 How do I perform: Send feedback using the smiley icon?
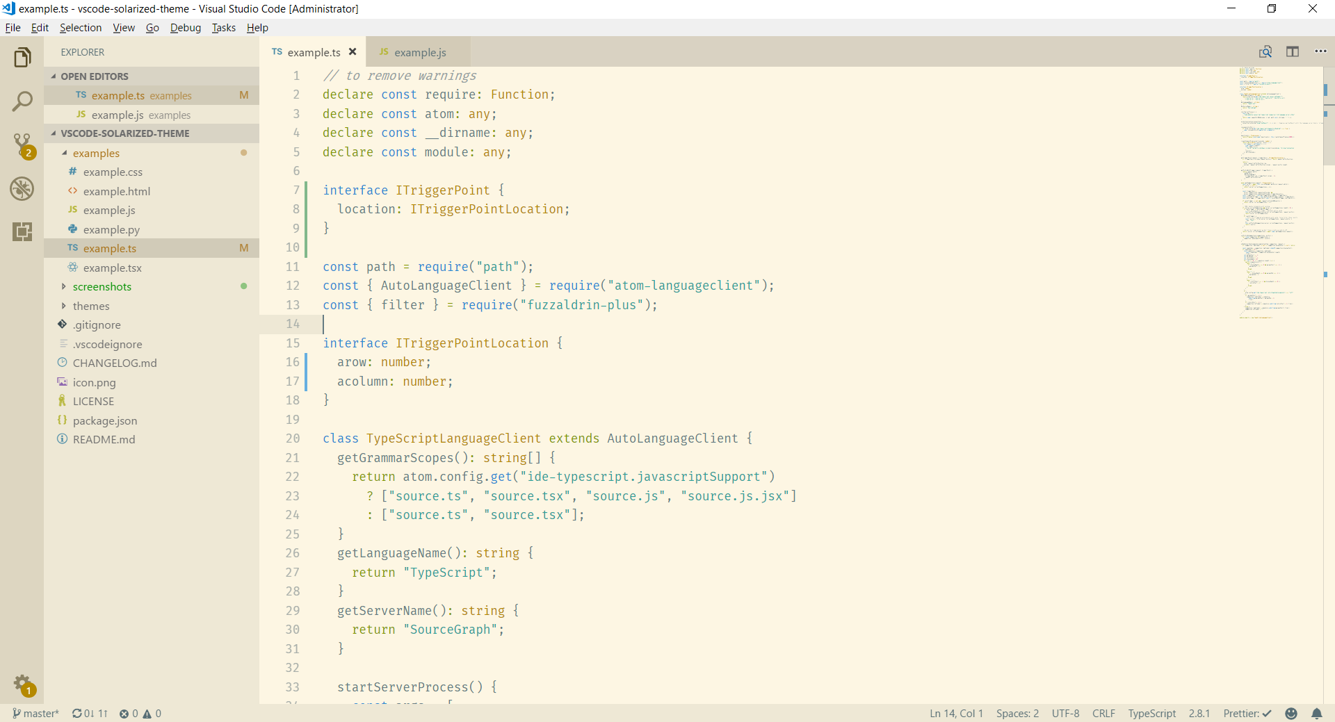pyautogui.click(x=1291, y=713)
